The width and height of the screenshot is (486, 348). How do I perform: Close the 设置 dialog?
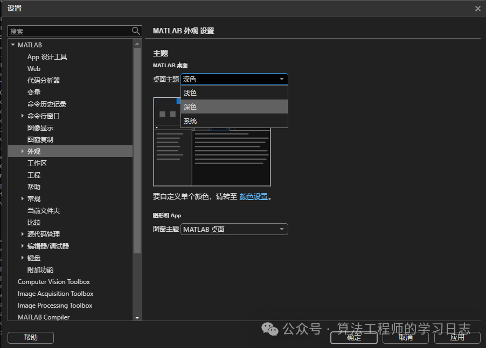coord(477,9)
